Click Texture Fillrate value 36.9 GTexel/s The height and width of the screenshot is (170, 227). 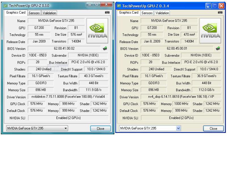point(207,76)
